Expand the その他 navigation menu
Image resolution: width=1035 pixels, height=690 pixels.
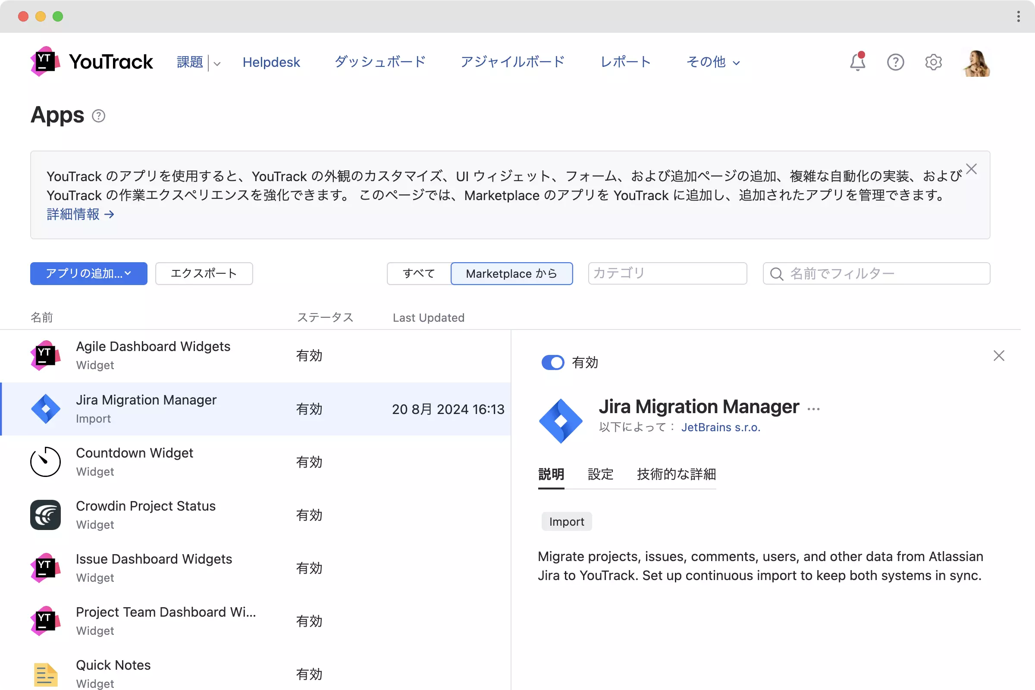tap(713, 62)
